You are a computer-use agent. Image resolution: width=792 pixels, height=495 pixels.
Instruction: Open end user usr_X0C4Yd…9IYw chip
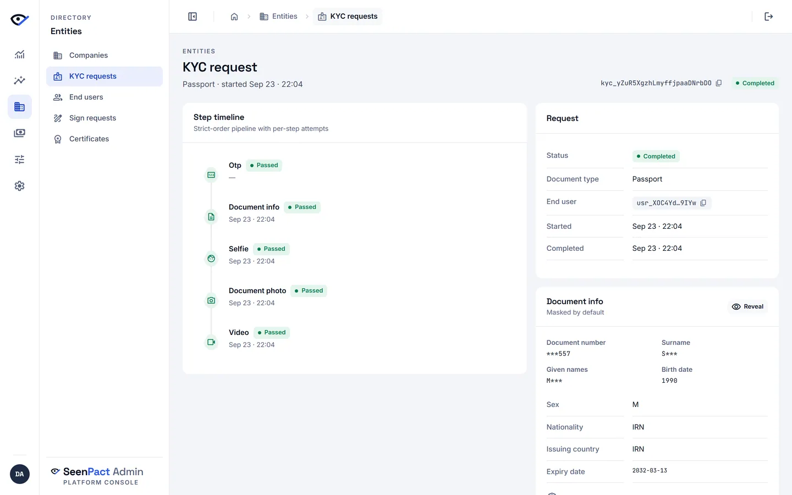tap(672, 203)
